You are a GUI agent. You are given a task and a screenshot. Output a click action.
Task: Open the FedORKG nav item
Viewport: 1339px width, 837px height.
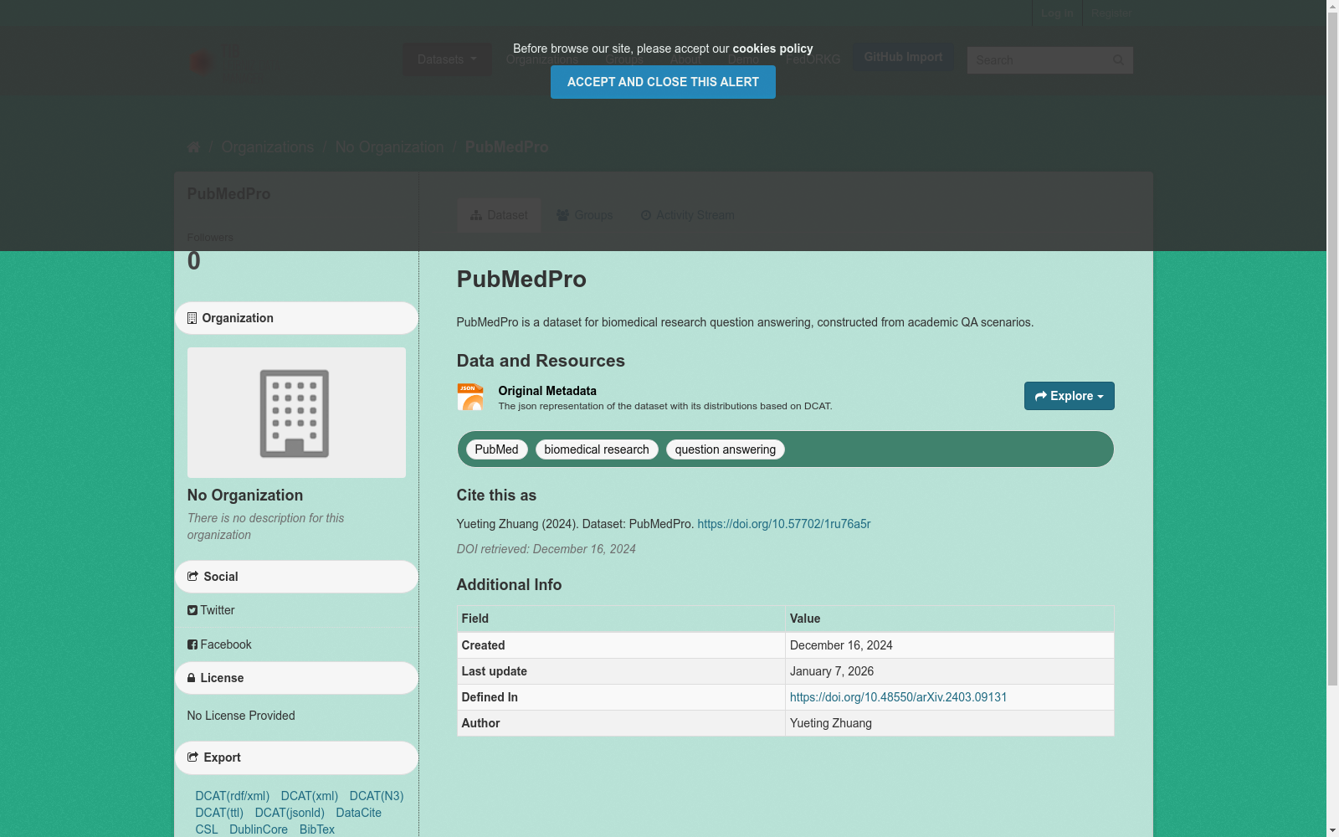[x=813, y=59]
